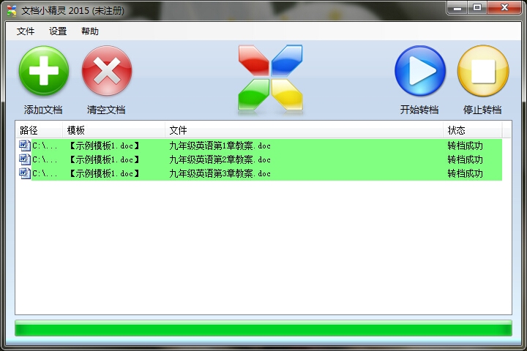Click the 转档成功 status of the 第2章教案 row
Viewport: 527px width, 351px height.
coord(466,159)
